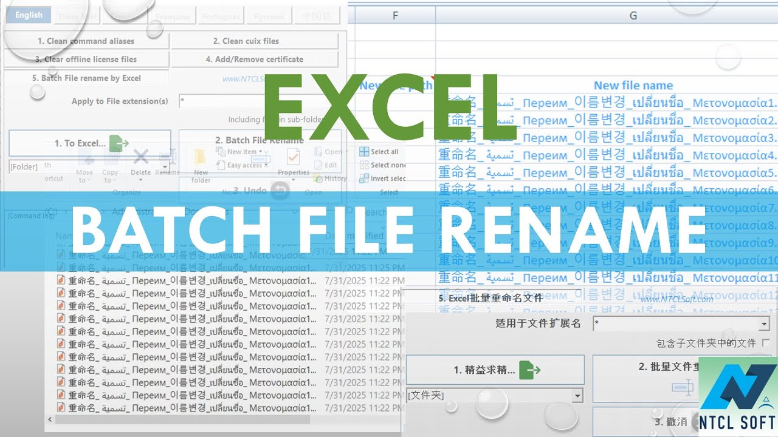
Task: Click the '3. 撤消' button
Action: (671, 421)
